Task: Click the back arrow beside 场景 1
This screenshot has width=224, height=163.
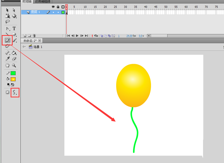Action: click(24, 47)
